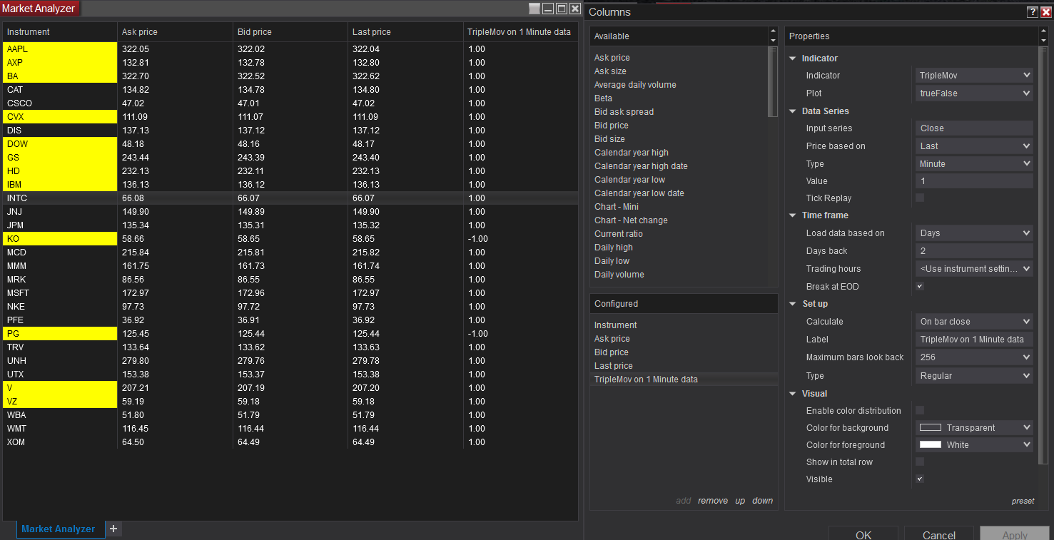Select Daily volume in Available list

619,275
